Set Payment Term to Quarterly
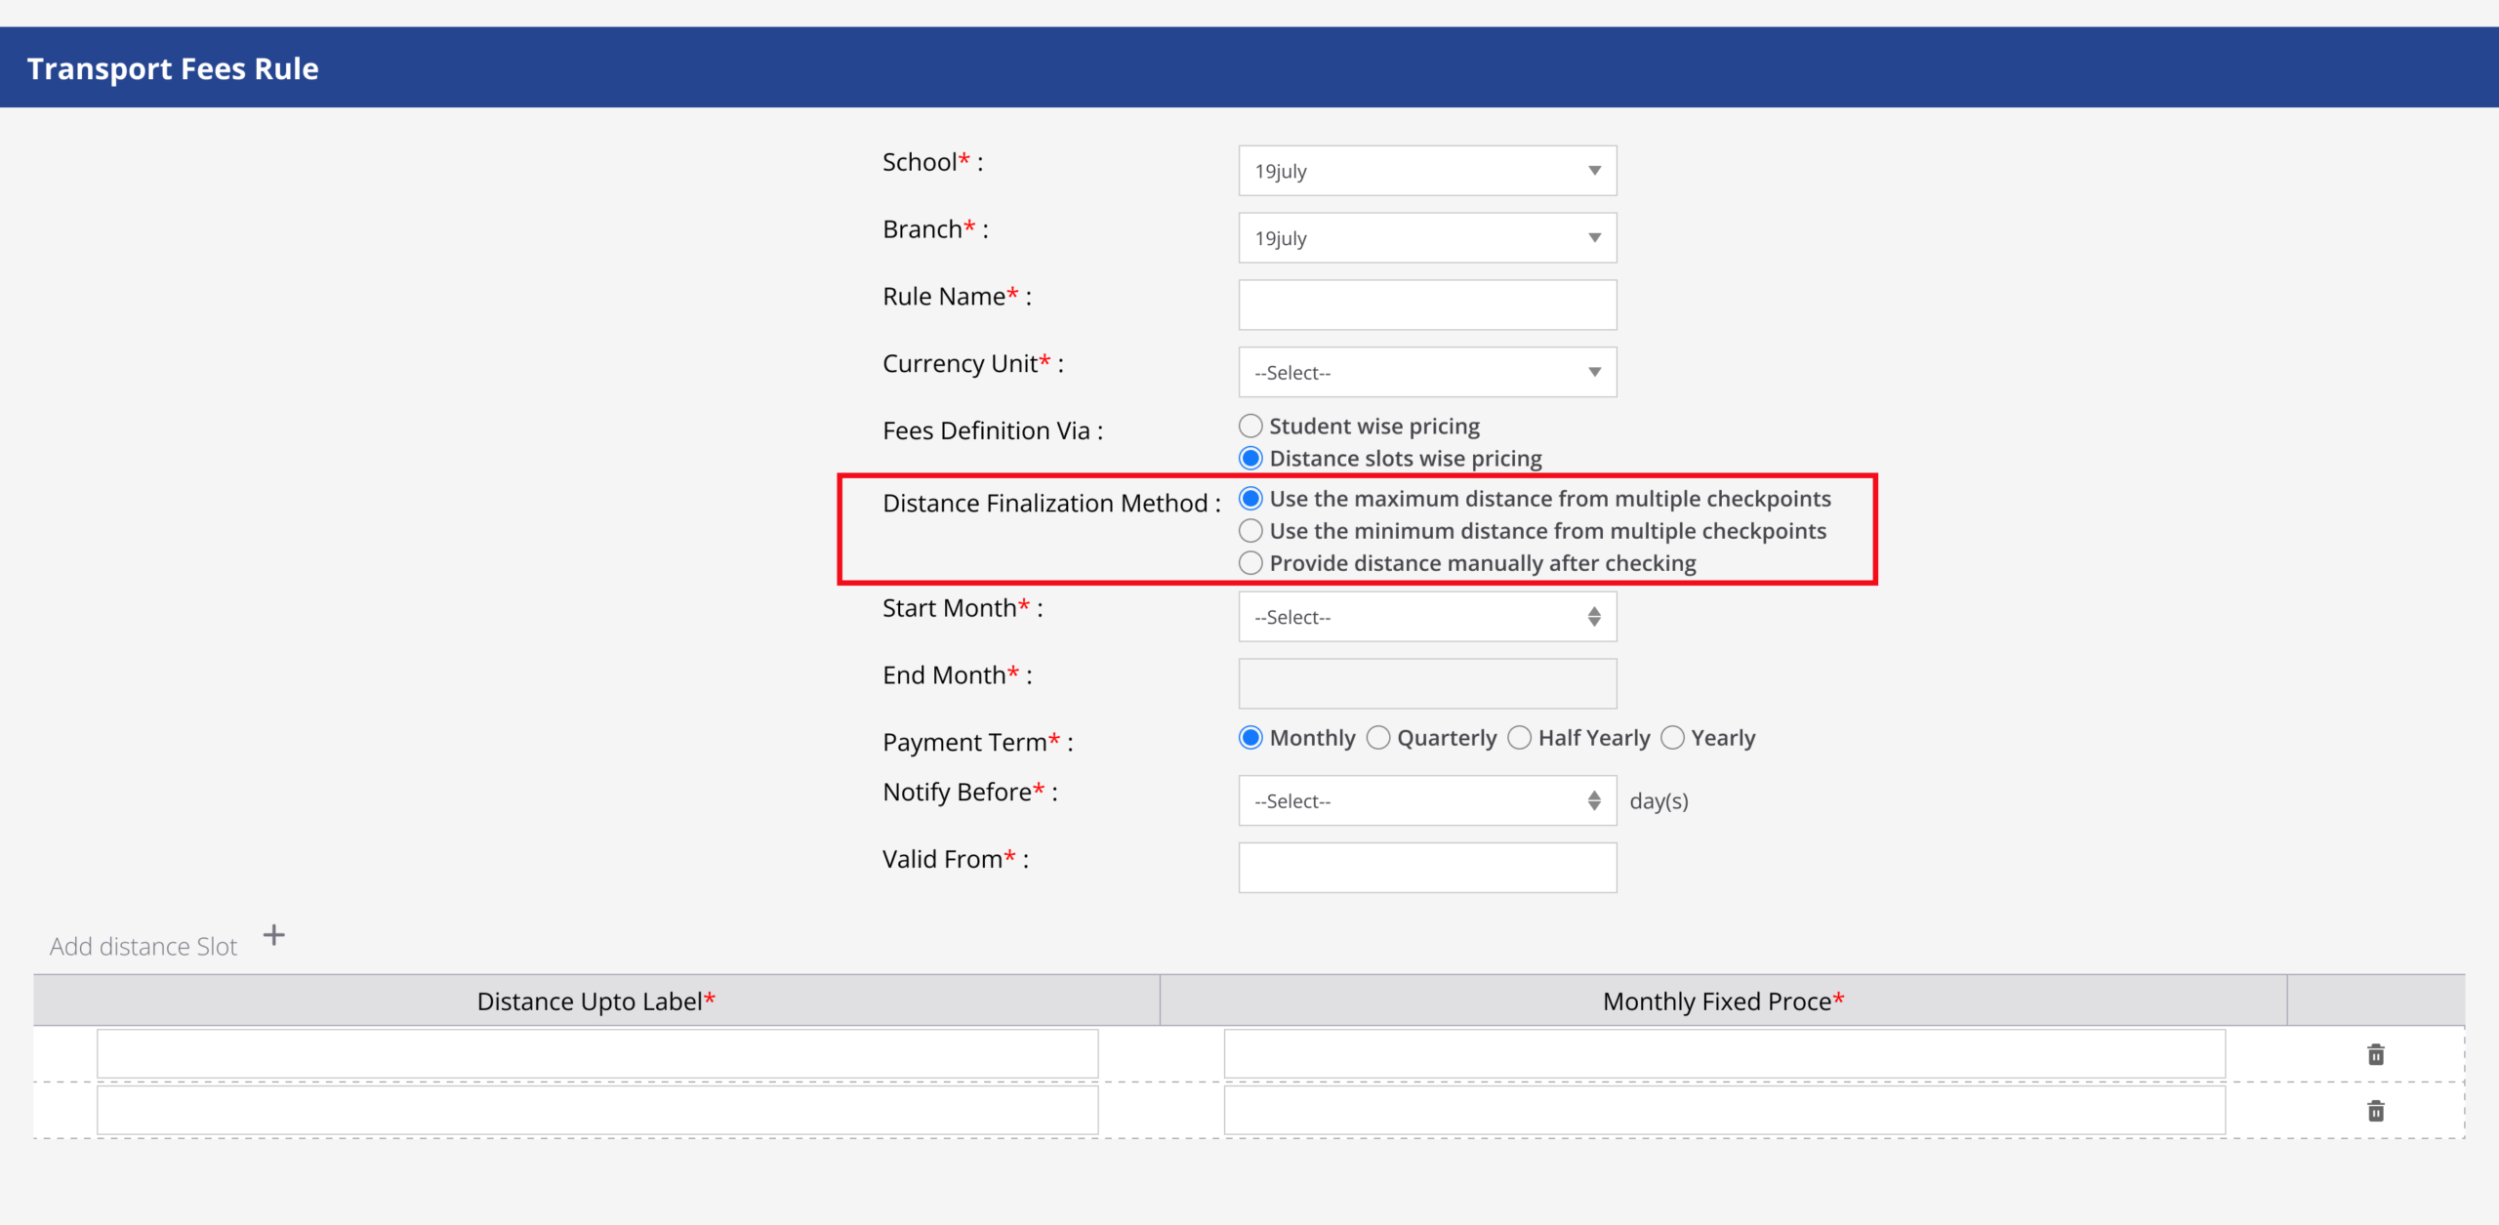 click(1378, 738)
